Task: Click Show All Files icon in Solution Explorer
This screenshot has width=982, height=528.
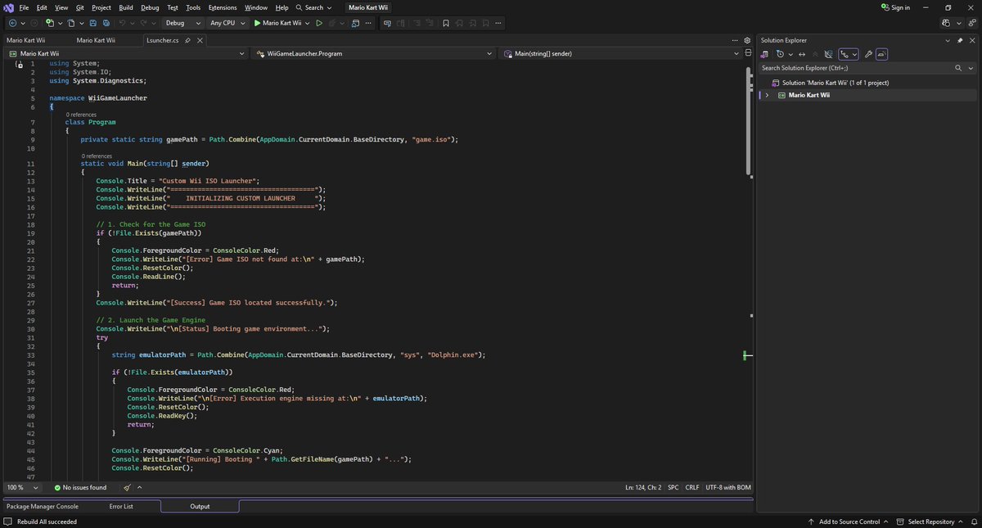Action: pyautogui.click(x=828, y=54)
